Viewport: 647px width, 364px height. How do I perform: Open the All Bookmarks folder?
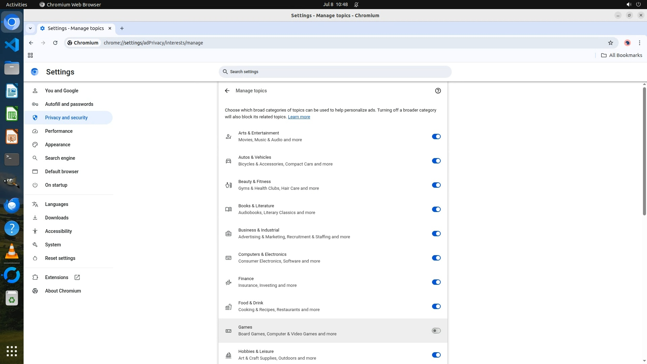point(621,55)
